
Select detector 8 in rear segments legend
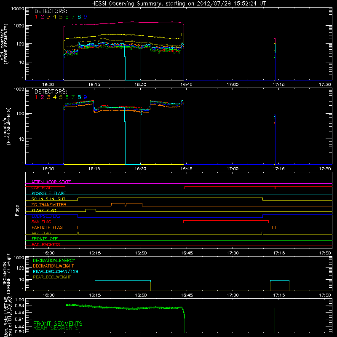[x=79, y=97]
